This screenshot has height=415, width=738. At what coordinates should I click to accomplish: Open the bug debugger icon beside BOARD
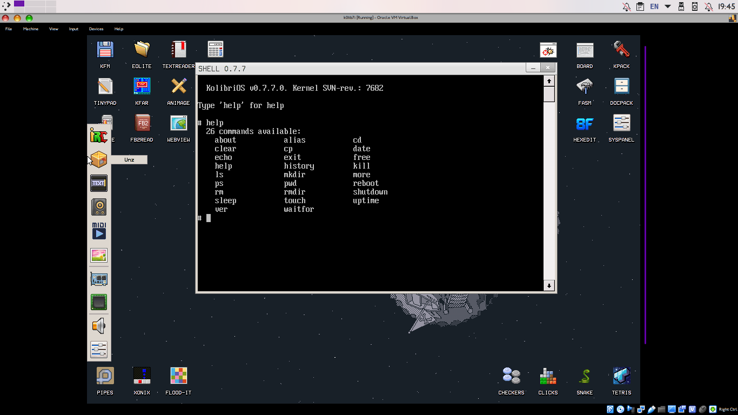pyautogui.click(x=548, y=50)
